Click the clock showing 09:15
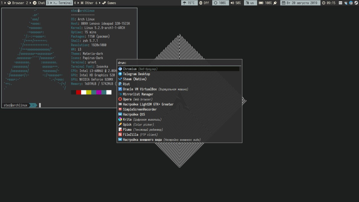 tap(329, 3)
